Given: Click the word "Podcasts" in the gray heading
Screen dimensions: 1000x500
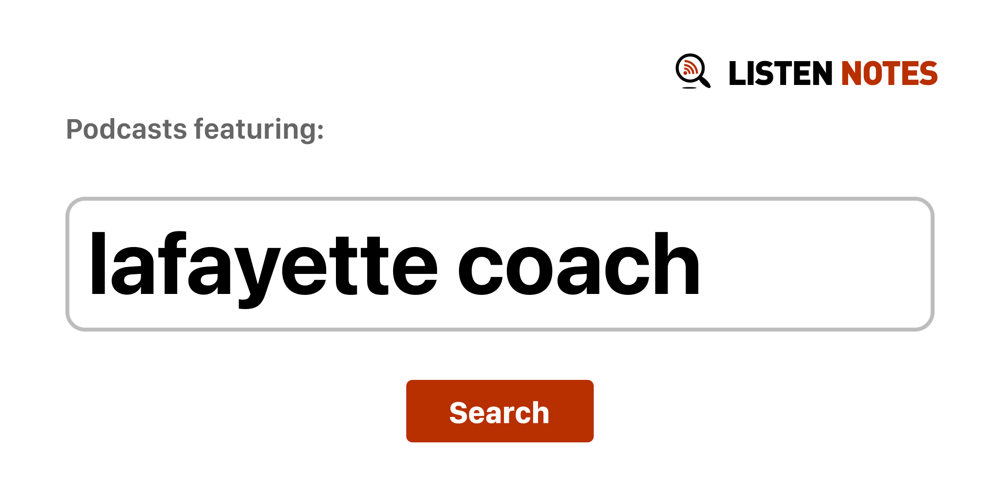Looking at the screenshot, I should (126, 129).
